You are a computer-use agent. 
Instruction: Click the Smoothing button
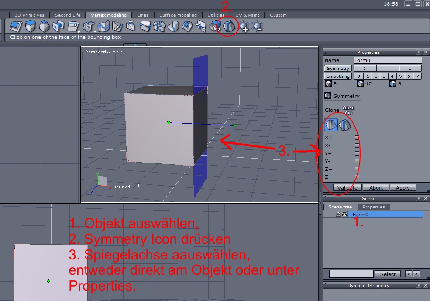338,76
